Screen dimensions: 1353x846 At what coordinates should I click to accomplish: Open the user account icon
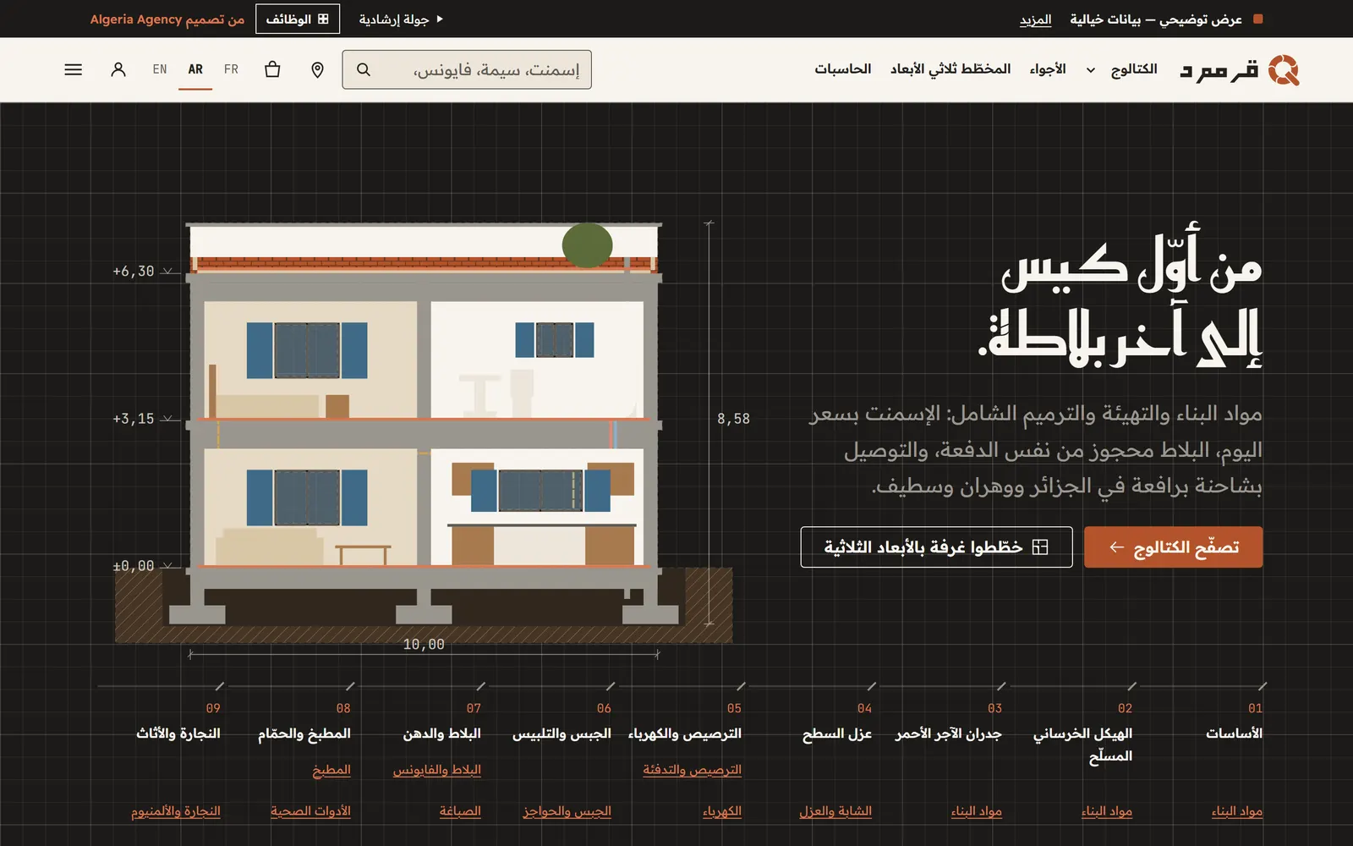point(118,69)
